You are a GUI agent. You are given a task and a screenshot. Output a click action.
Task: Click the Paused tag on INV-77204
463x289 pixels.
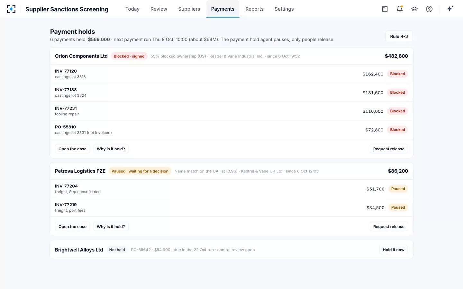(x=398, y=189)
